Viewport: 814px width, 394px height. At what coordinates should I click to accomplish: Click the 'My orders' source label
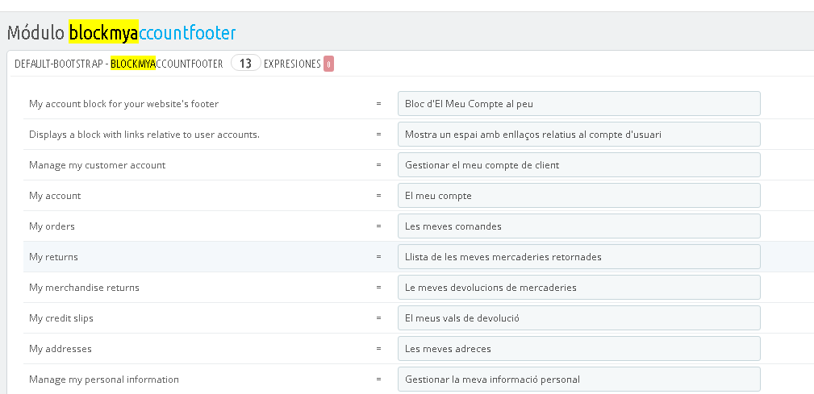click(52, 226)
